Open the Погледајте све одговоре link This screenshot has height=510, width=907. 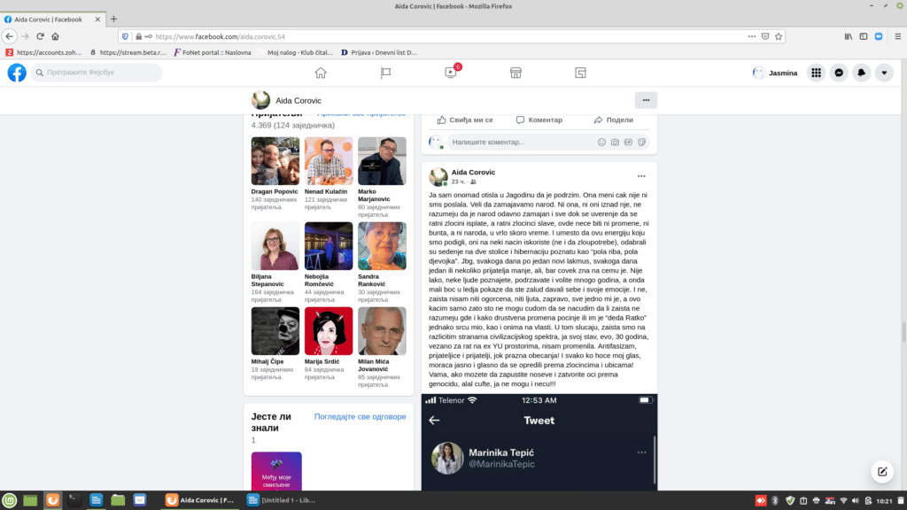pyautogui.click(x=360, y=416)
